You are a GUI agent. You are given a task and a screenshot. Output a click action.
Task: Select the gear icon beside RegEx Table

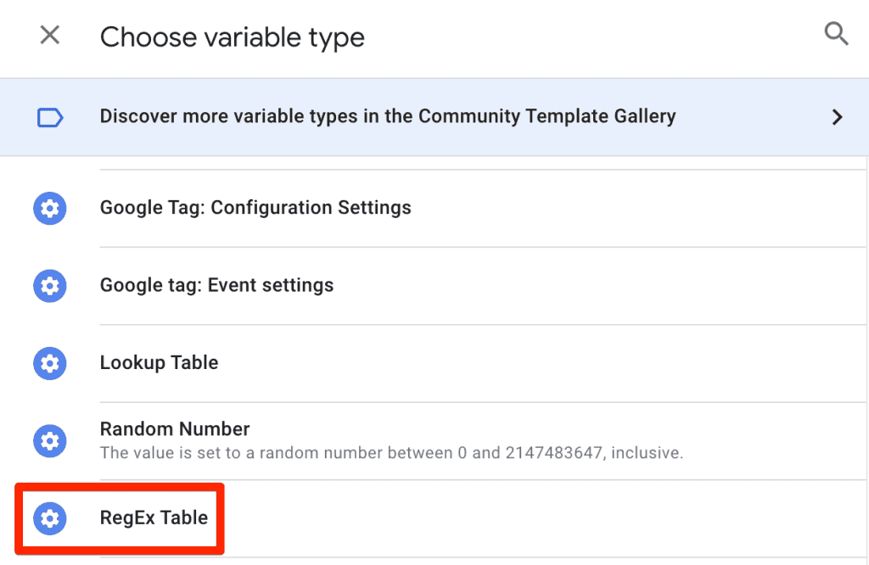click(50, 517)
